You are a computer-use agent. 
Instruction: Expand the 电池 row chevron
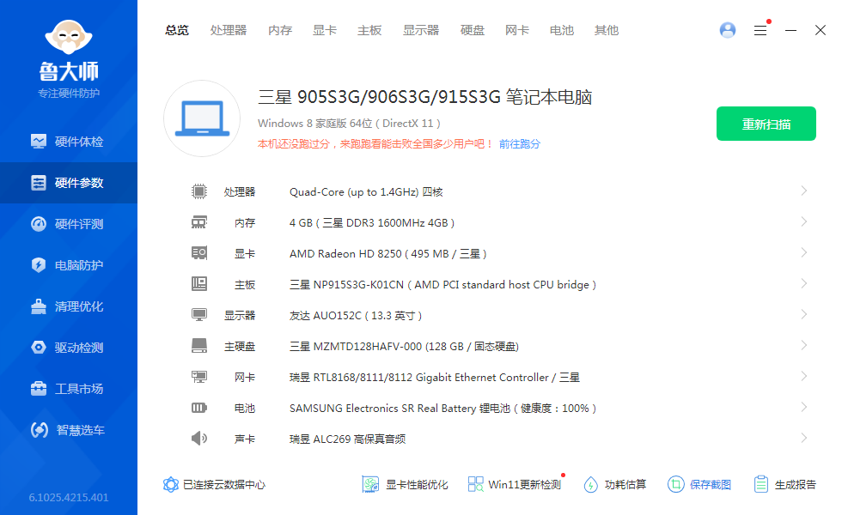pos(804,407)
